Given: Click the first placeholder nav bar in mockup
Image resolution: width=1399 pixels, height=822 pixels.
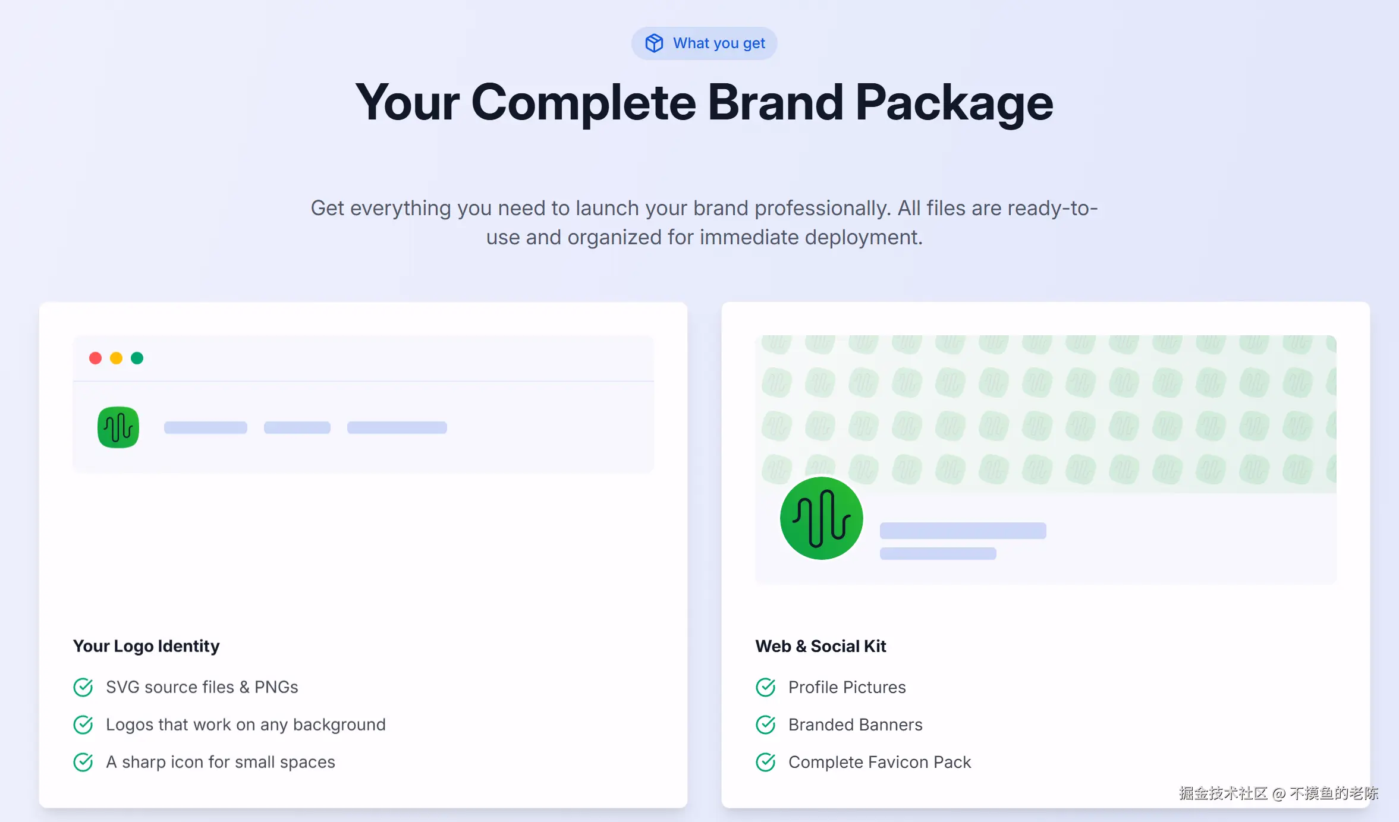Looking at the screenshot, I should click(x=206, y=427).
